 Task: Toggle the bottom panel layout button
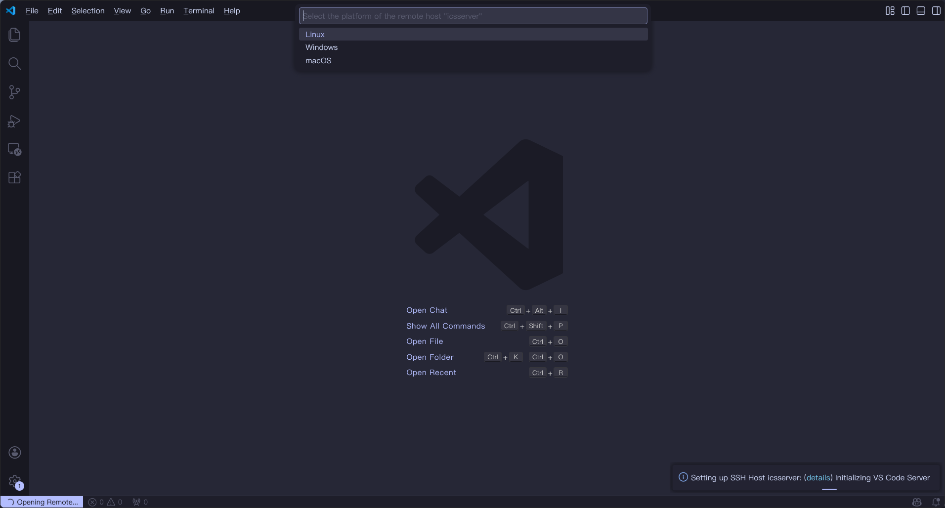[x=921, y=11]
